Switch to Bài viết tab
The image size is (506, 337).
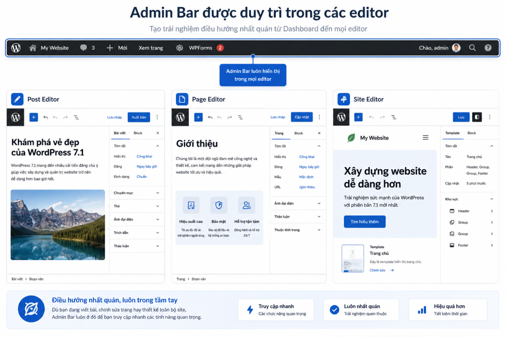tap(120, 133)
